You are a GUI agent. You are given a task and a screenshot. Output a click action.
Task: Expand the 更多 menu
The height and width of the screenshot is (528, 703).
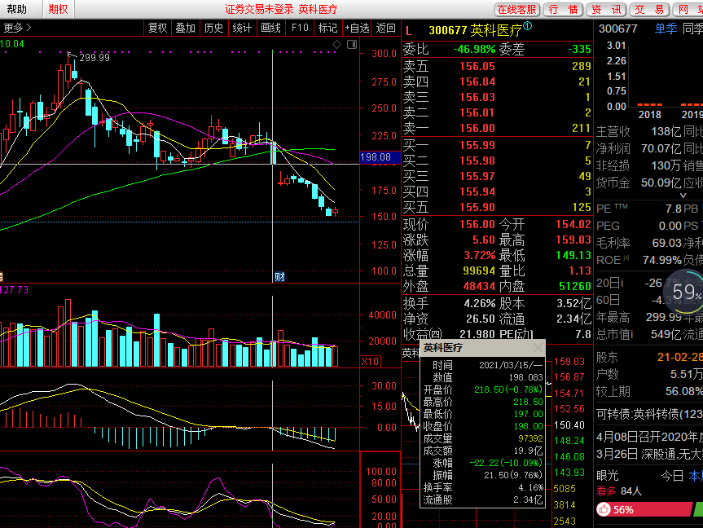point(17,28)
